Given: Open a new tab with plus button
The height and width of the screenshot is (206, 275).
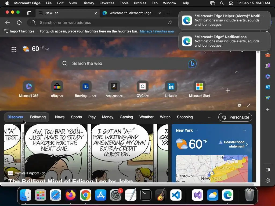Looking at the screenshot, I should click(169, 13).
